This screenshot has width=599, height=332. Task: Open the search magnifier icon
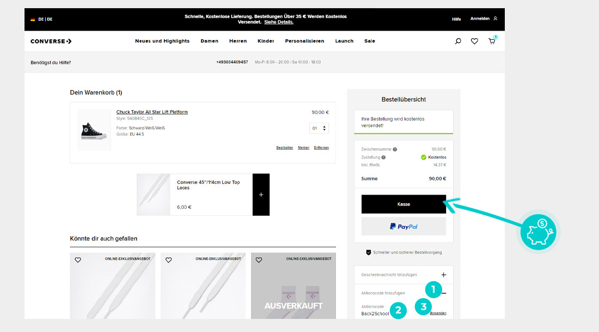[457, 41]
